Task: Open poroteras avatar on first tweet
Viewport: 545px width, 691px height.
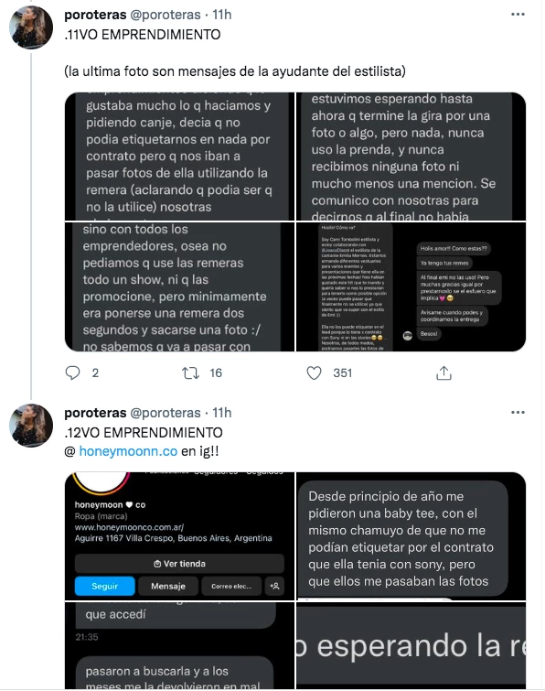Action: [x=31, y=27]
